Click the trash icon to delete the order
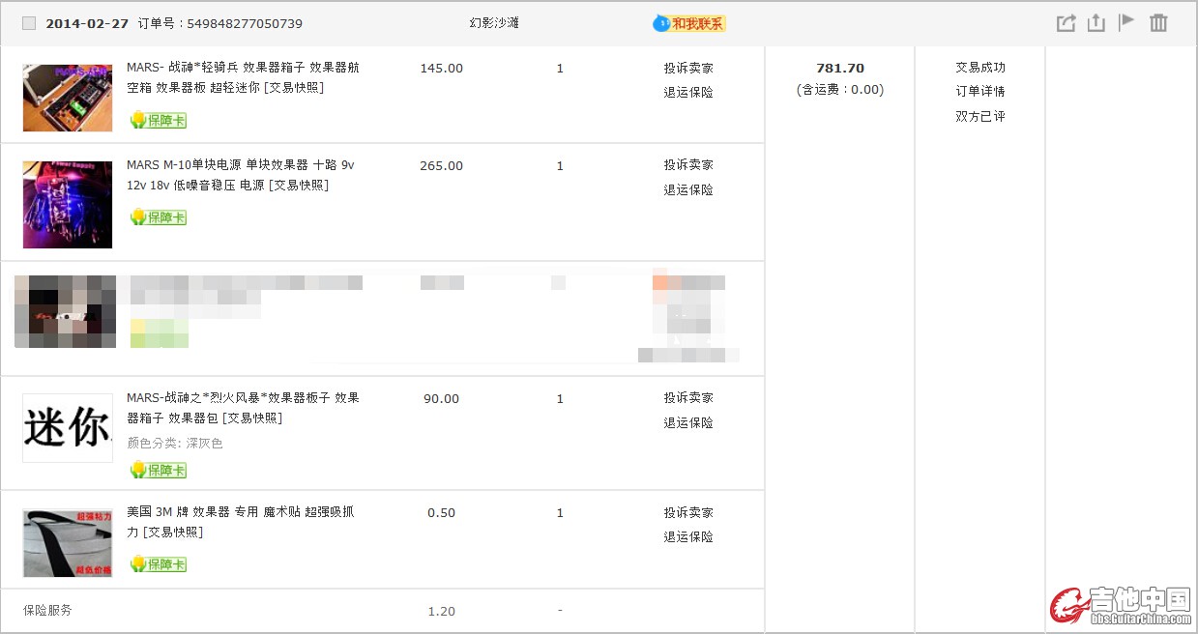This screenshot has height=634, width=1198. tap(1158, 22)
